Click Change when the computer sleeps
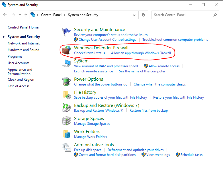223x171 pixels. [159, 84]
